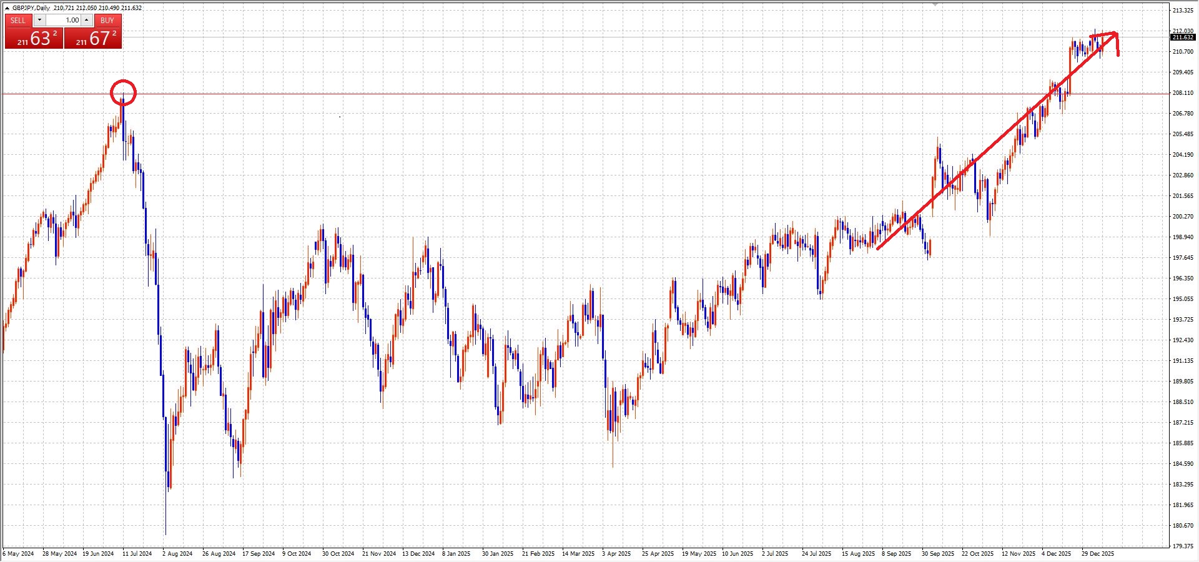The image size is (1199, 562).
Task: Click the 30 Oct 2024 date label
Action: tap(338, 554)
